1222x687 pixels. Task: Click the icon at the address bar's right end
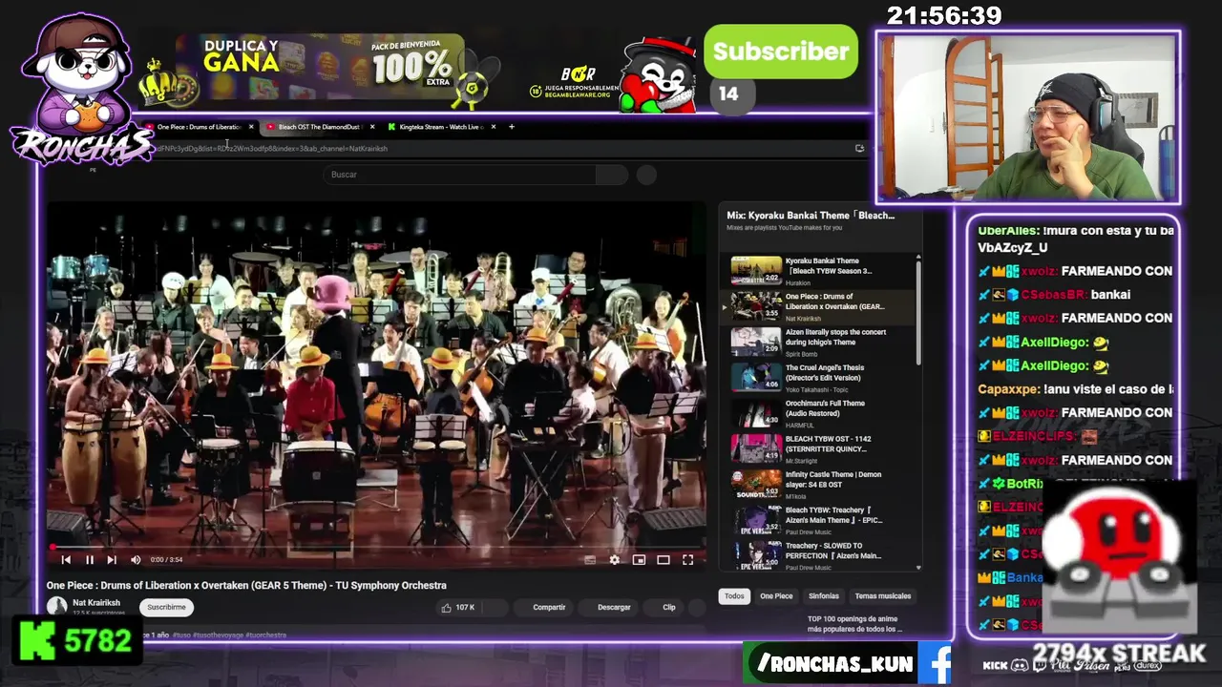tap(859, 149)
